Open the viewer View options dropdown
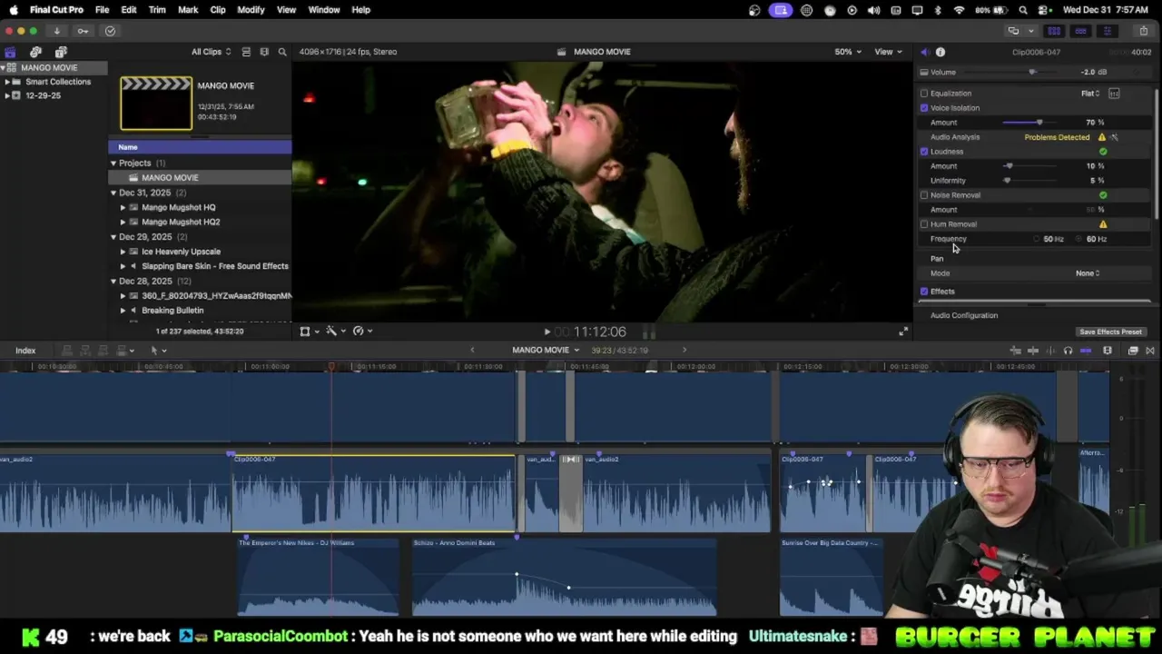This screenshot has height=654, width=1162. pos(888,52)
